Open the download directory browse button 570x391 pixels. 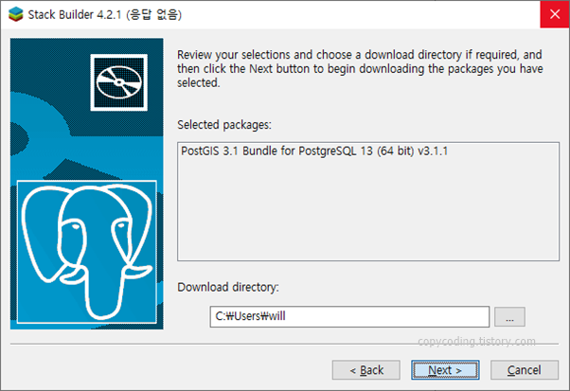coord(509,316)
